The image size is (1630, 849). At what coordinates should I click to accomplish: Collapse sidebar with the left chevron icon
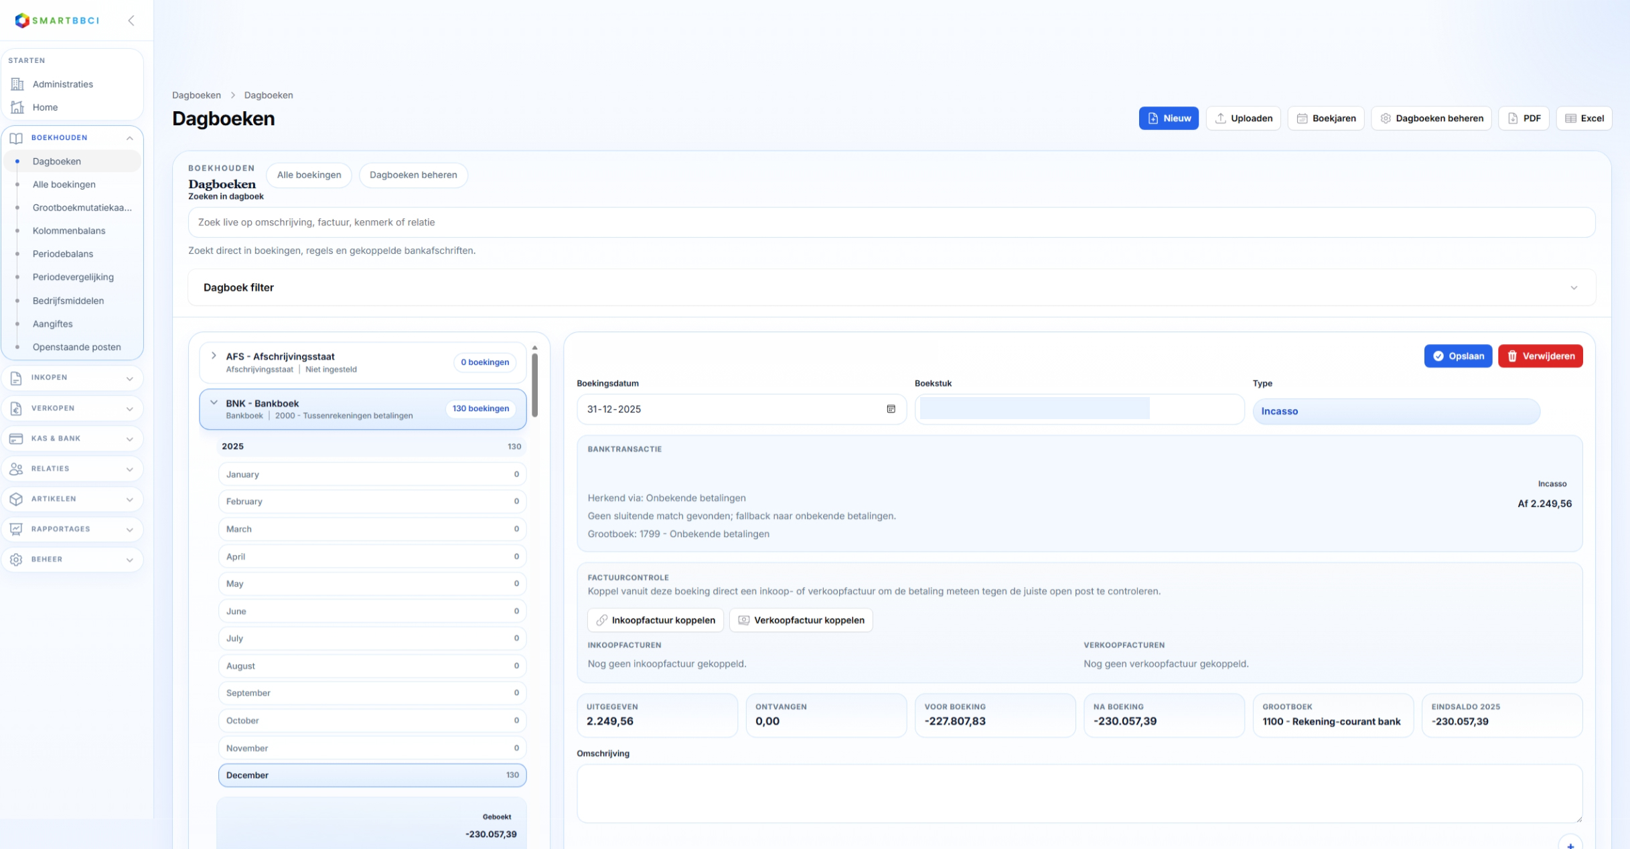[131, 21]
